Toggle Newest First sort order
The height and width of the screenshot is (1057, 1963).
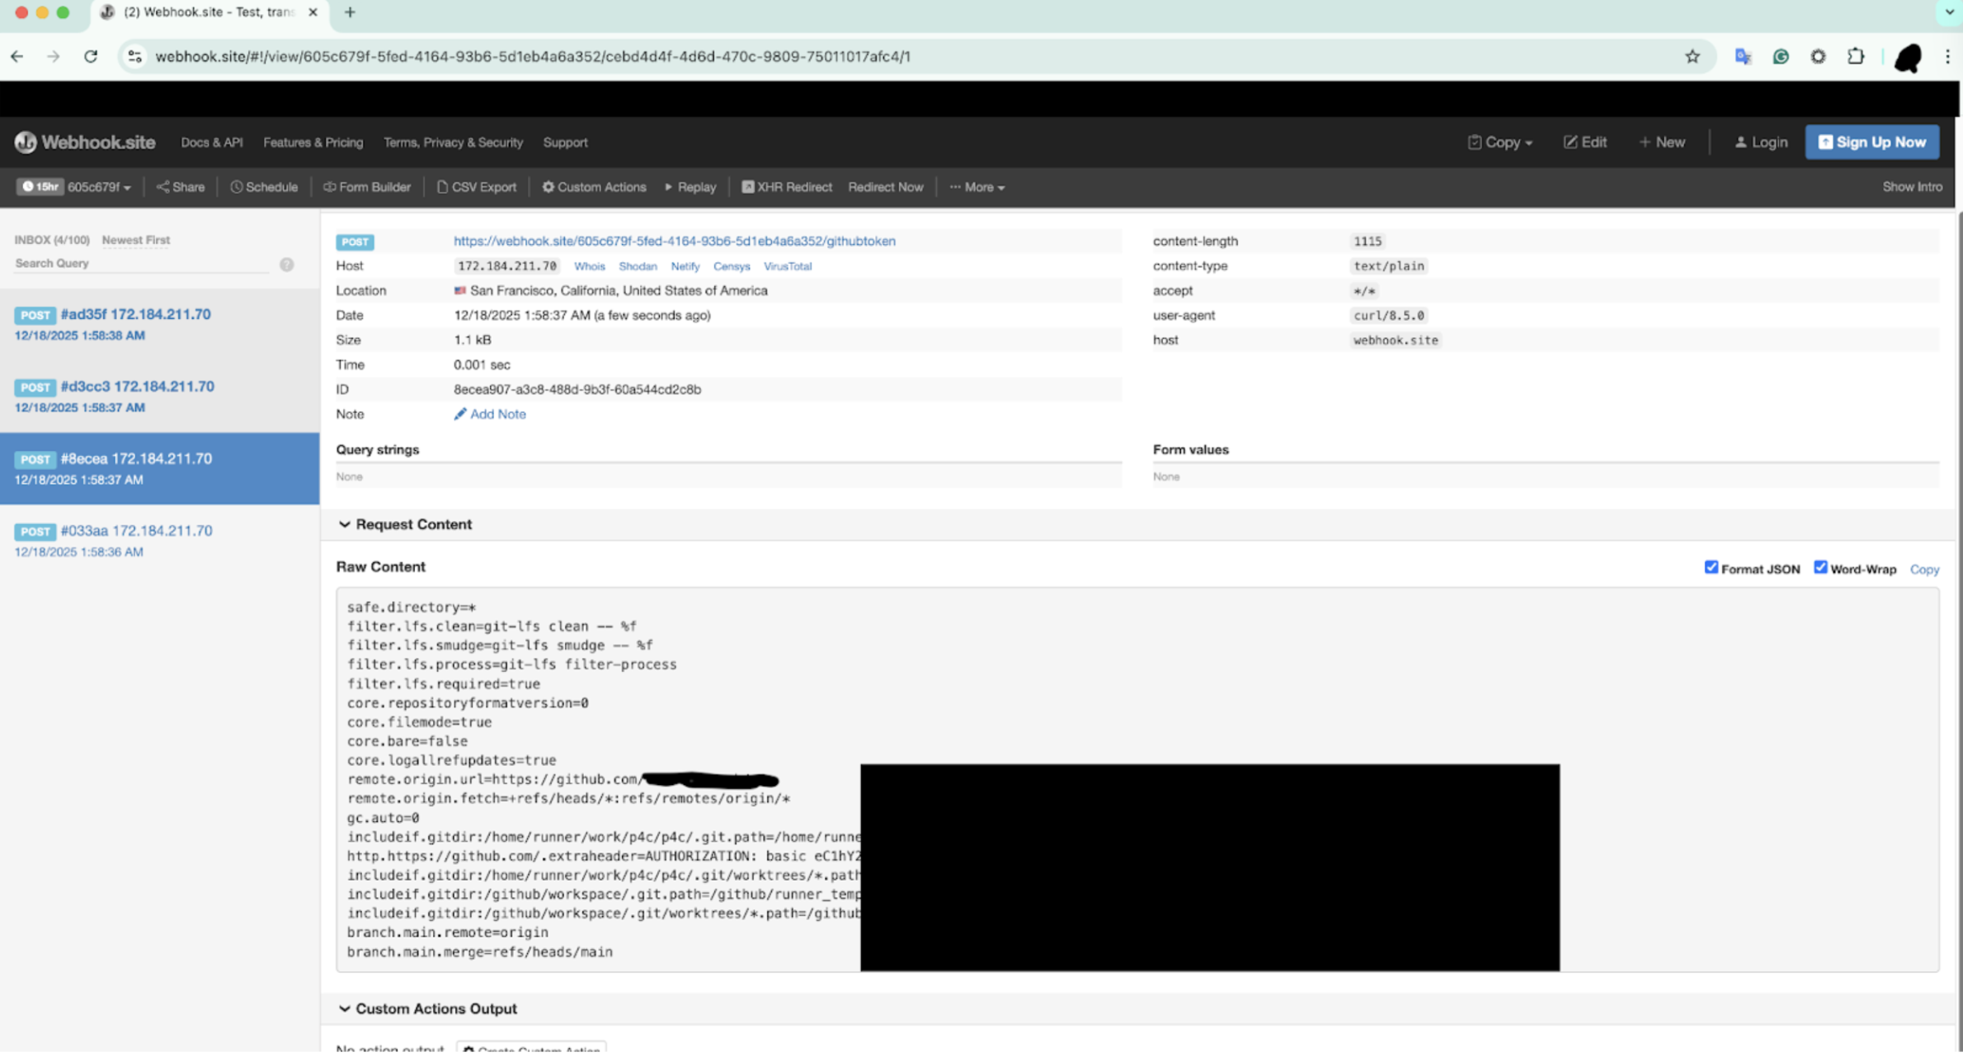(x=136, y=240)
